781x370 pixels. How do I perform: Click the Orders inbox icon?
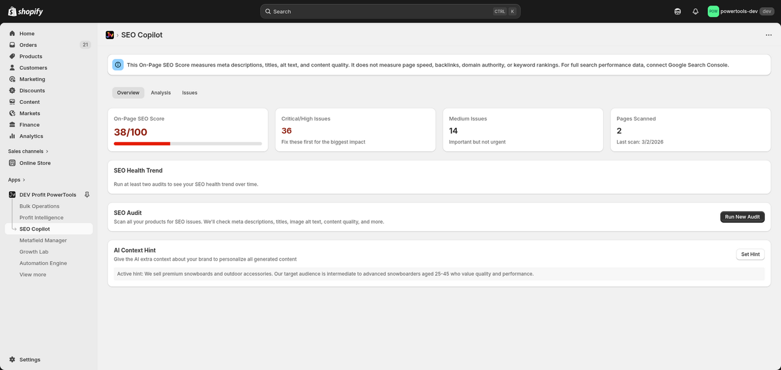(x=12, y=45)
